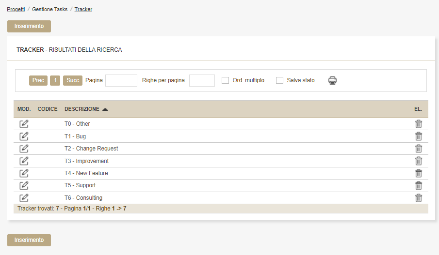Focus the Righe per pagina field
439x255 pixels.
pos(202,80)
